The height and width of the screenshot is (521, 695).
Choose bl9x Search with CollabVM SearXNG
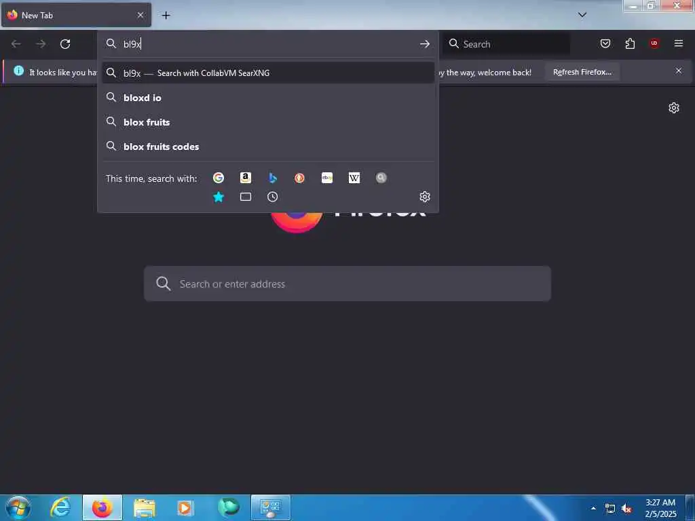(x=267, y=73)
